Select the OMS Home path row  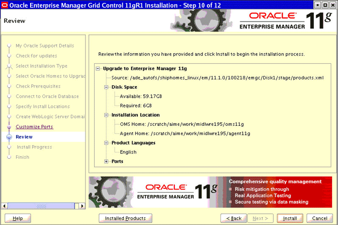pos(182,124)
